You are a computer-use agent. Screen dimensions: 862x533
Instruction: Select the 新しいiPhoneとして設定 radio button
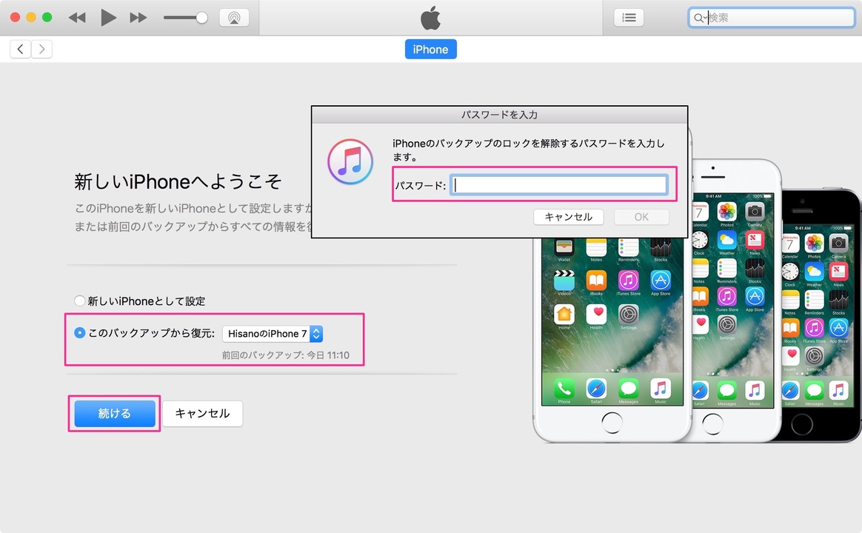(80, 301)
